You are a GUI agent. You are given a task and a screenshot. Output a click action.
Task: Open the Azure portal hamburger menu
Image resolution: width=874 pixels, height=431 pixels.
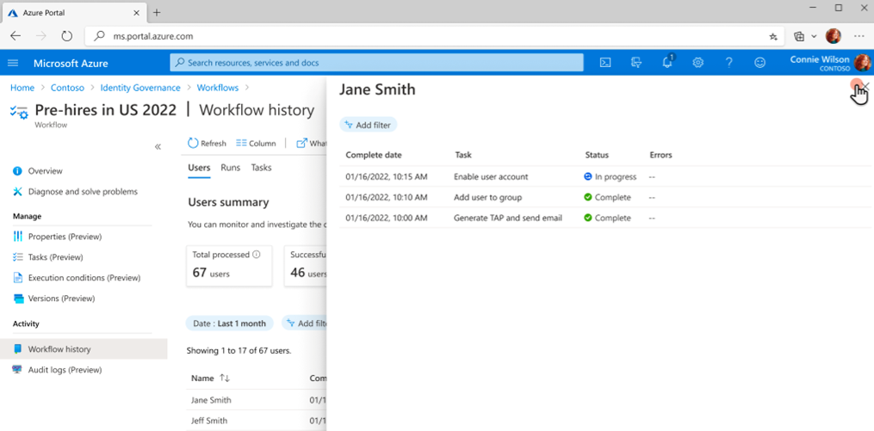[x=13, y=63]
